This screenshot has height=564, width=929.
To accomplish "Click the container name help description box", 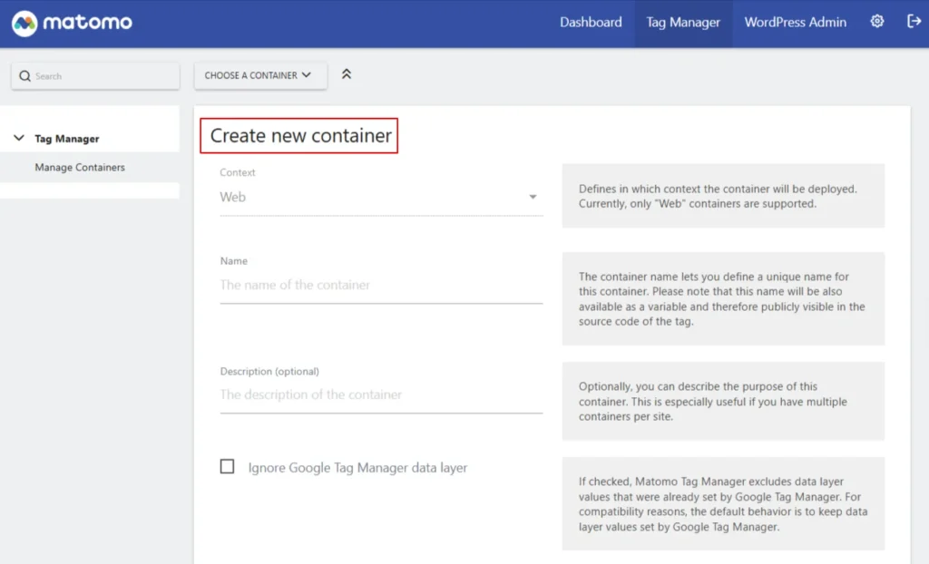I will tap(723, 298).
